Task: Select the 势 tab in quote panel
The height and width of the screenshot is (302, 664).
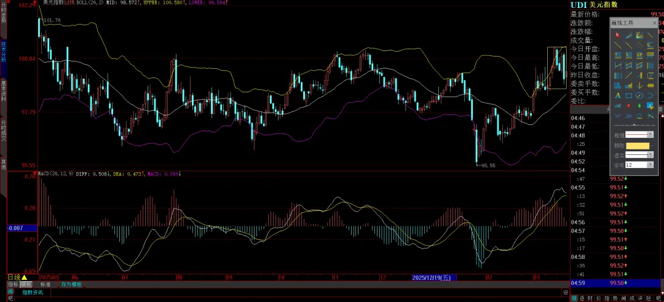Action: [x=615, y=298]
